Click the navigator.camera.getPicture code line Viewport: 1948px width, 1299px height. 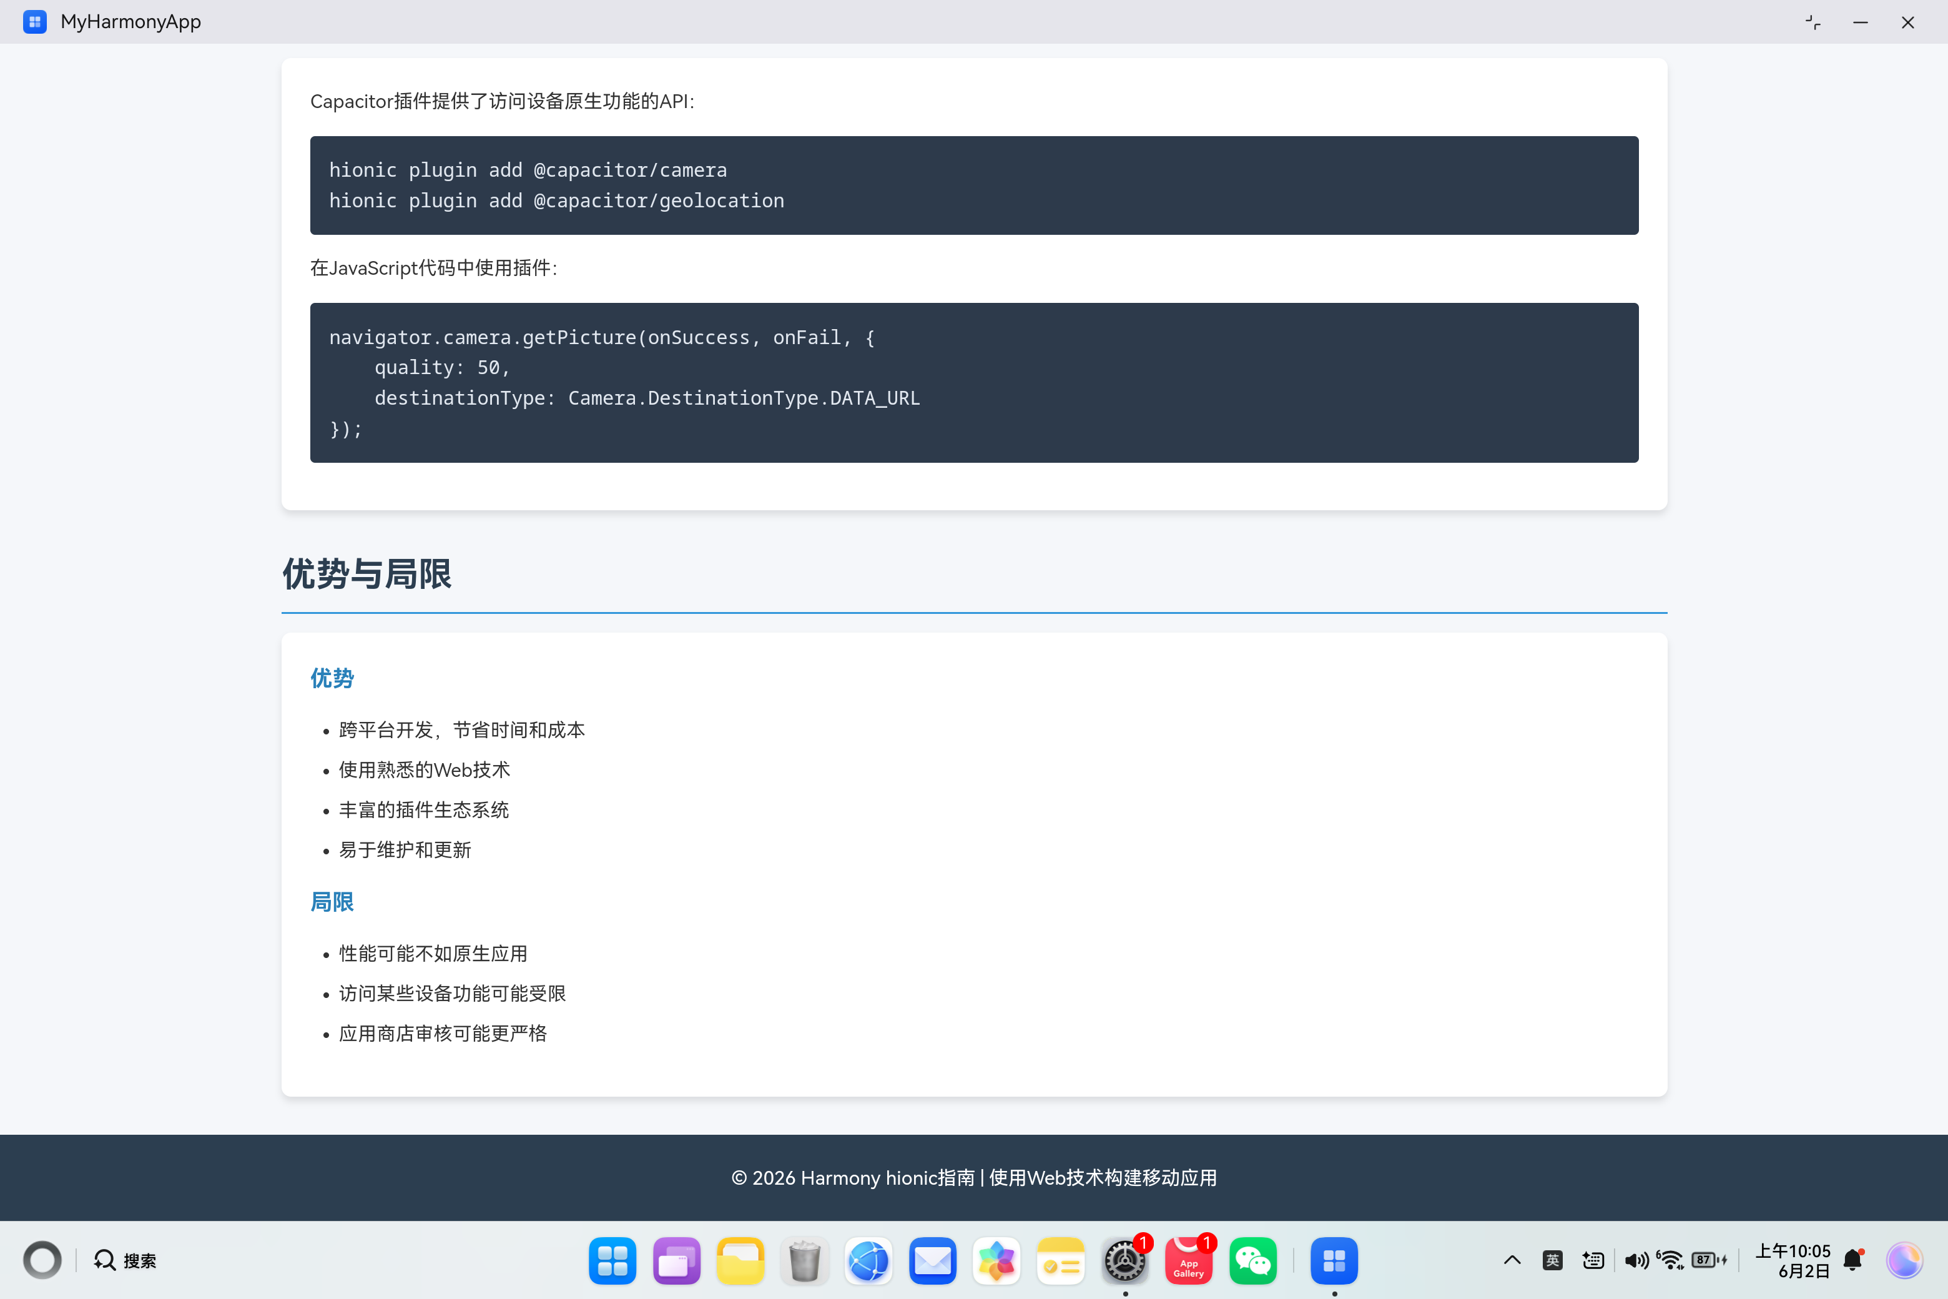602,337
